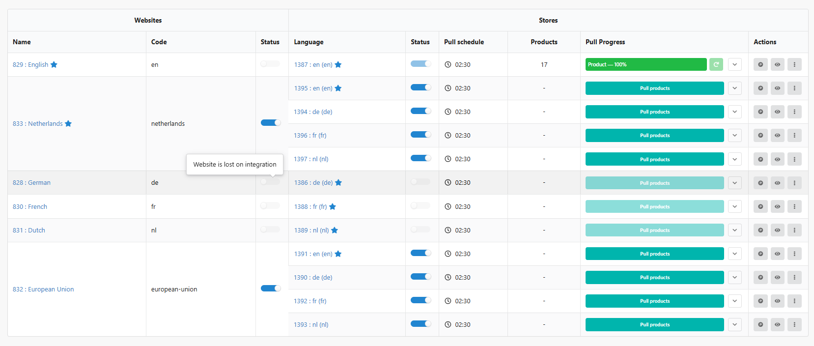Image resolution: width=814 pixels, height=346 pixels.
Task: Click the products count '17'
Action: pyautogui.click(x=544, y=64)
